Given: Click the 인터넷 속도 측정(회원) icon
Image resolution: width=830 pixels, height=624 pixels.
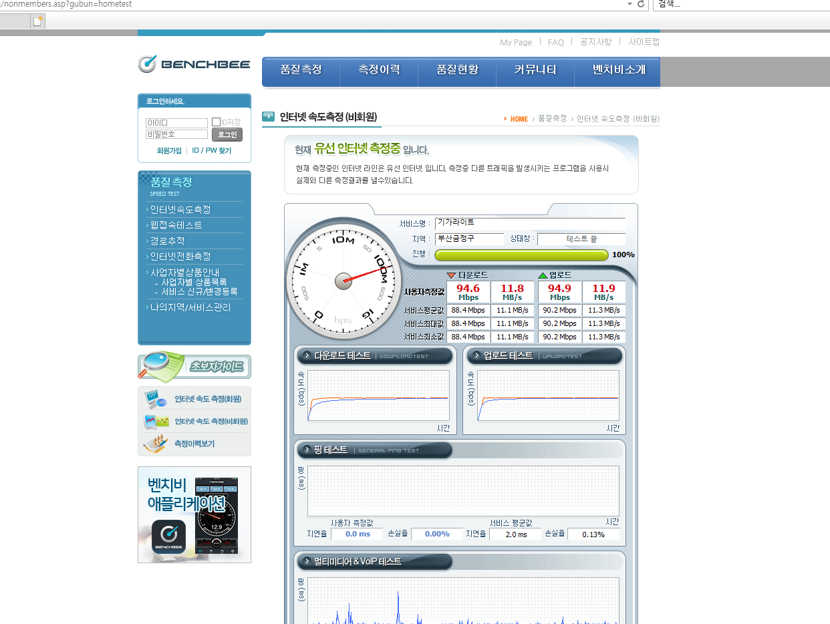Looking at the screenshot, I should point(155,400).
